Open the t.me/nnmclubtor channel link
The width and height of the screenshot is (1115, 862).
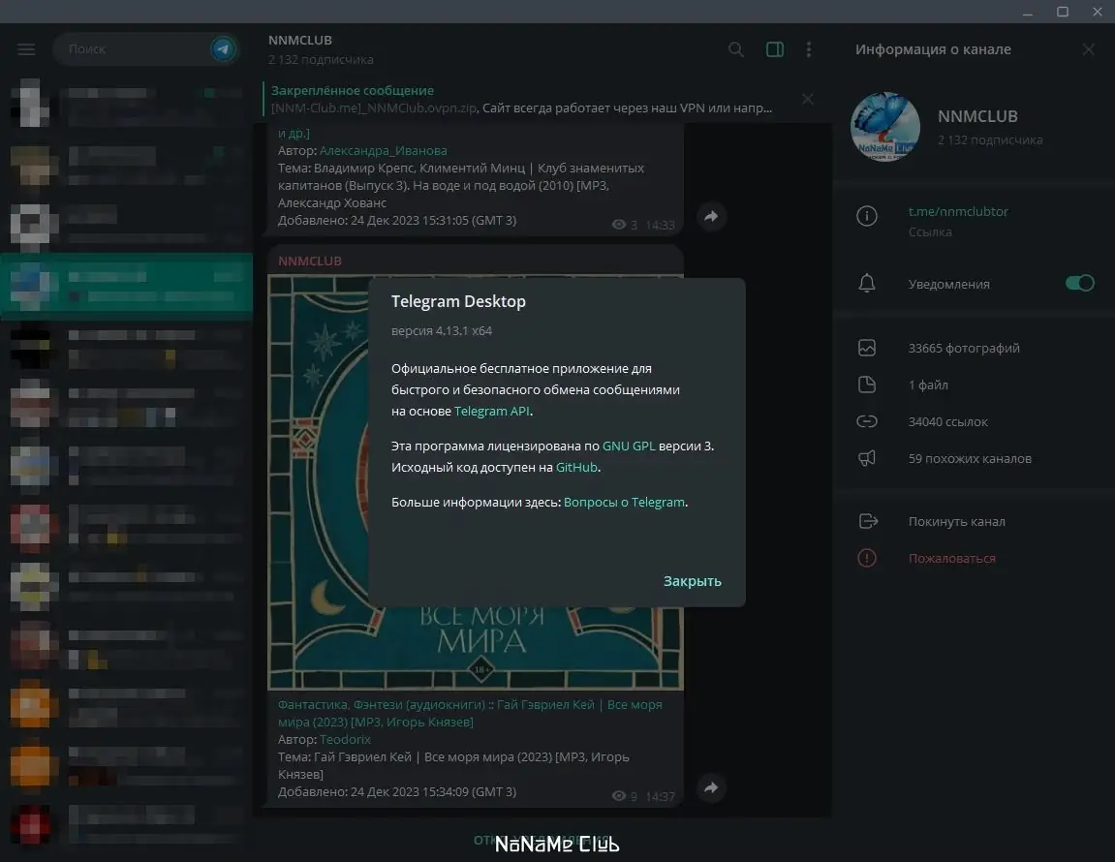[958, 211]
